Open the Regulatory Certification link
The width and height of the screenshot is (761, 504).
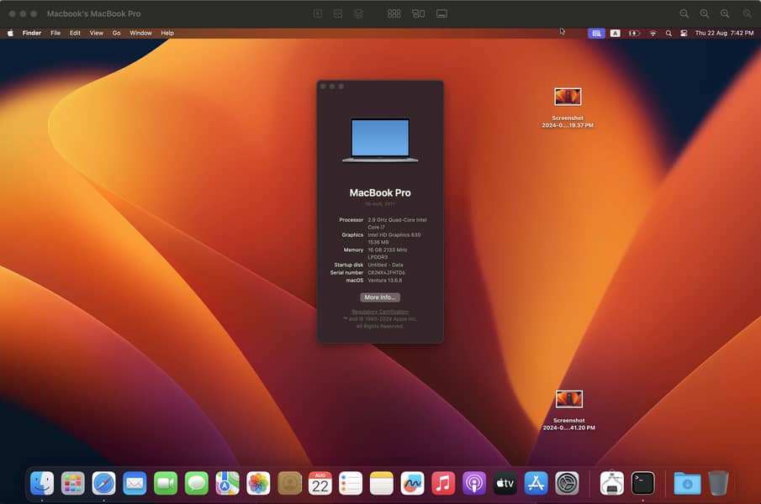point(380,312)
